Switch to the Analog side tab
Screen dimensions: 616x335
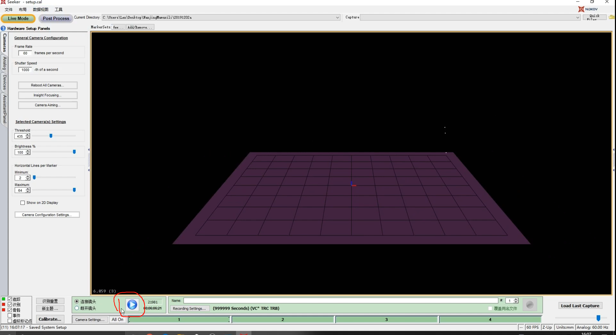point(4,63)
